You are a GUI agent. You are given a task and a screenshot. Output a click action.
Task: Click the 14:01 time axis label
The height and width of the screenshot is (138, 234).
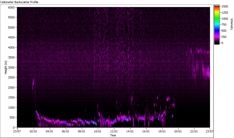[x=130, y=131]
